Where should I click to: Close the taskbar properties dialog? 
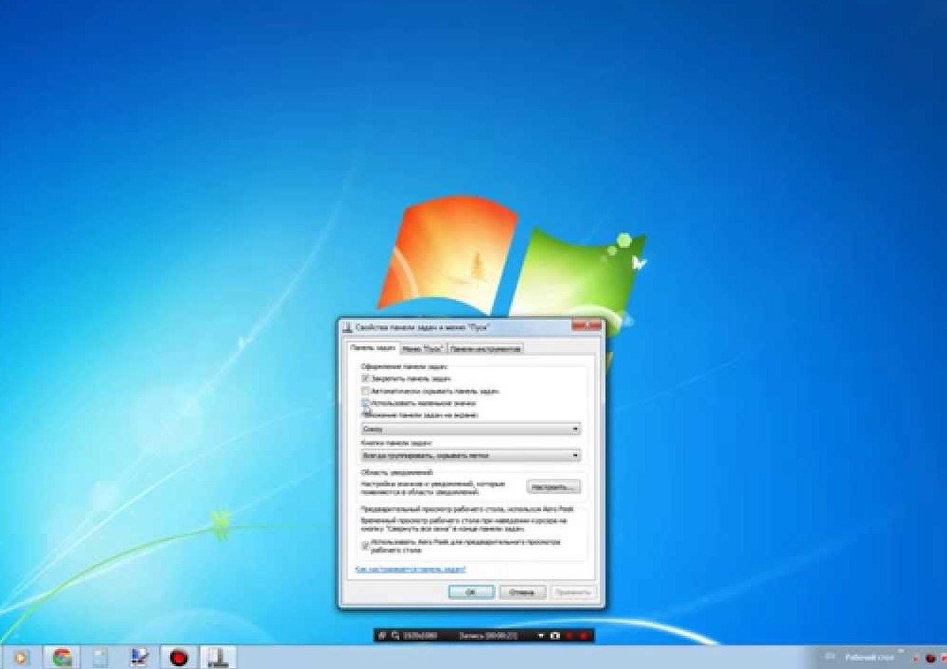(587, 326)
